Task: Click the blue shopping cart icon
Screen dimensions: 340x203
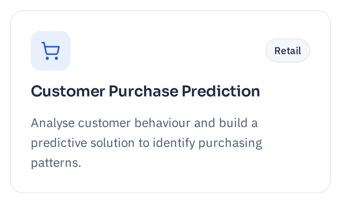Action: pyautogui.click(x=50, y=51)
